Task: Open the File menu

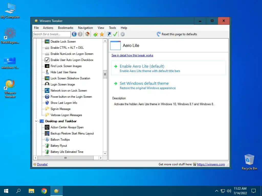Action: point(36,28)
